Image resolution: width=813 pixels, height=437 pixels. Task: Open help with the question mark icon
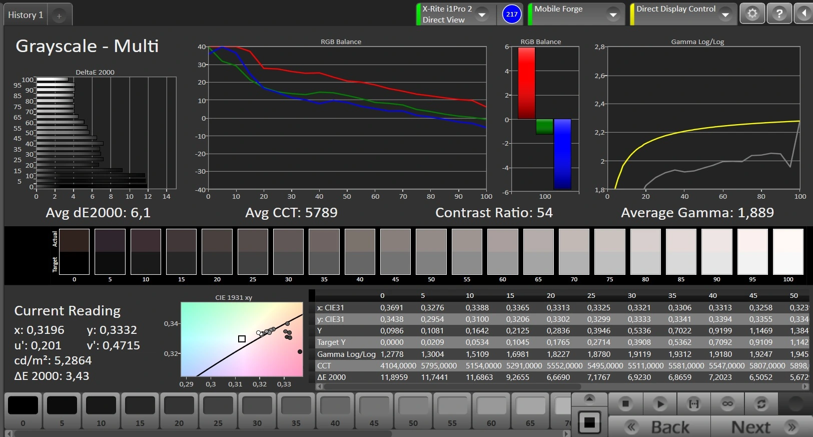(x=779, y=14)
